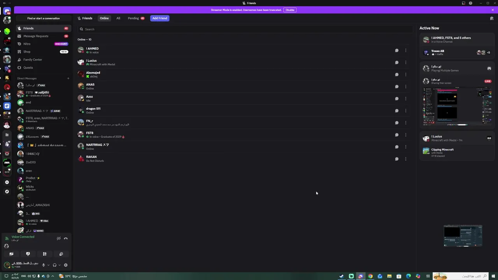498x280 pixels.
Task: Click Find or start a conversation box
Action: coord(44,18)
